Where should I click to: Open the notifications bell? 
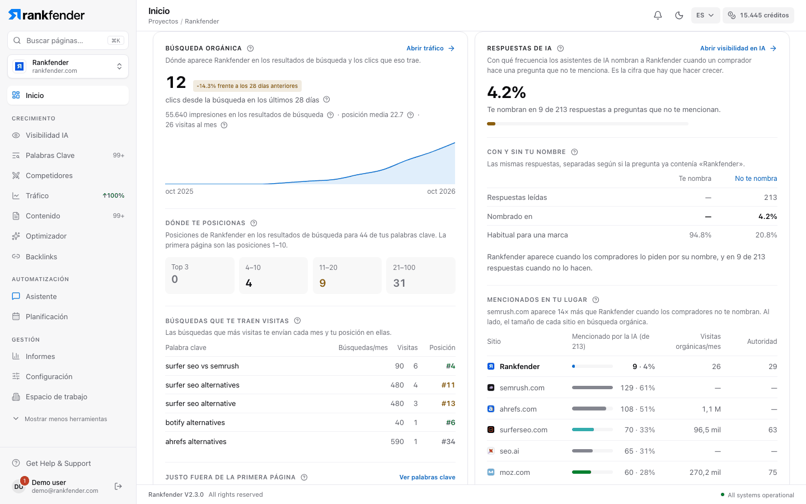(x=658, y=15)
